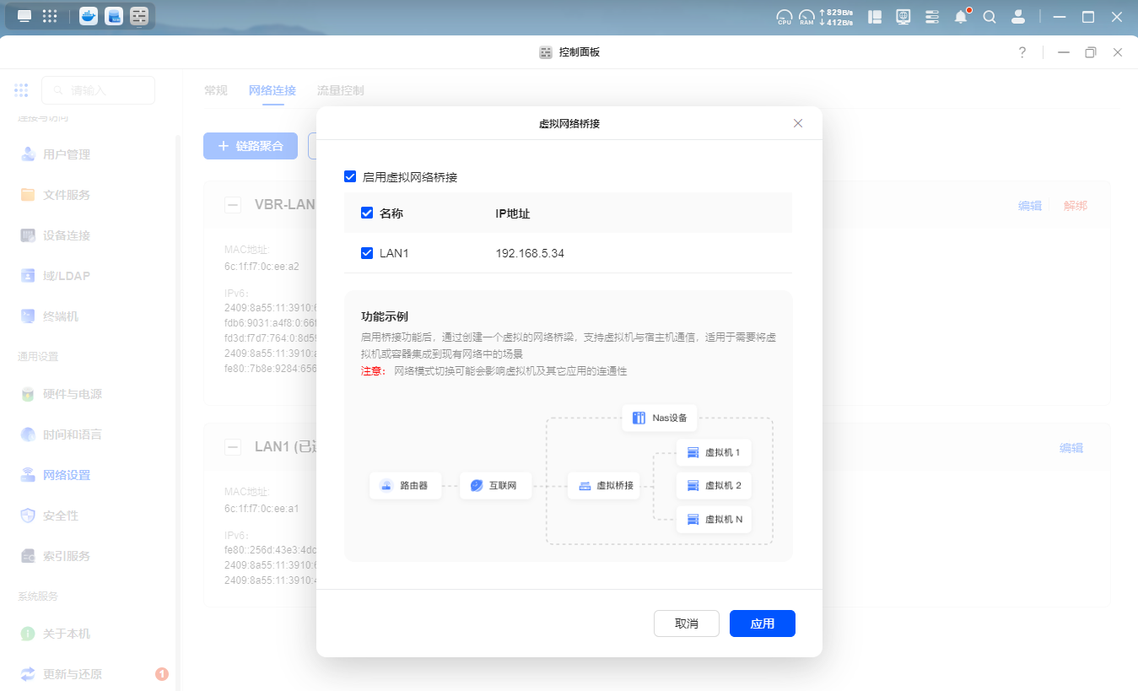Switch to the 流量控制 tab
1138x691 pixels.
[340, 89]
